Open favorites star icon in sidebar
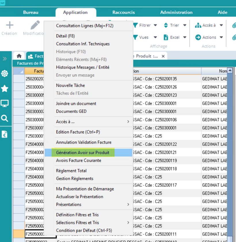Image resolution: width=236 pixels, height=242 pixels. [x=5, y=89]
